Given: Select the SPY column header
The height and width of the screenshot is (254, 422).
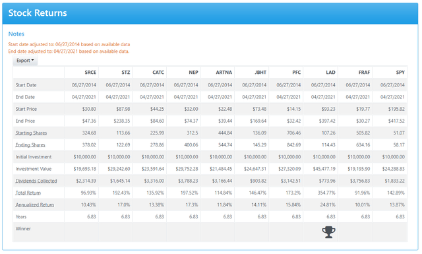Looking at the screenshot, I should click(x=400, y=72).
